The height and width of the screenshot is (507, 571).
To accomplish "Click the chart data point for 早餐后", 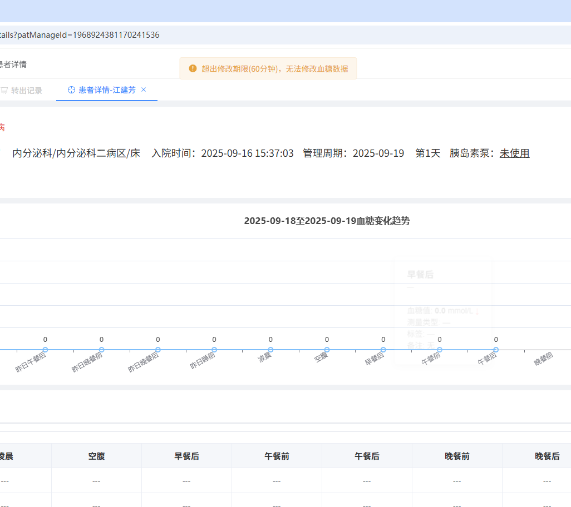I will point(383,350).
